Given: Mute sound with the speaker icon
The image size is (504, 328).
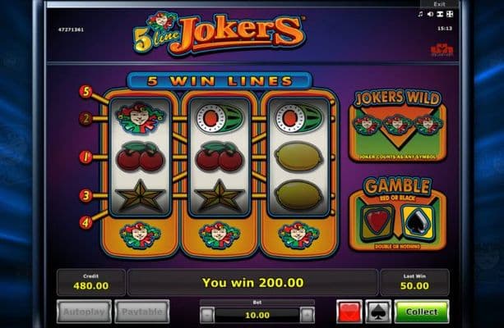Looking at the screenshot, I should click(430, 14).
